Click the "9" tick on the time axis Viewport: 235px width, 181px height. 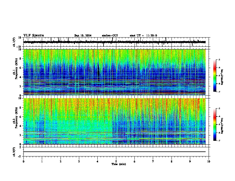click(x=190, y=161)
